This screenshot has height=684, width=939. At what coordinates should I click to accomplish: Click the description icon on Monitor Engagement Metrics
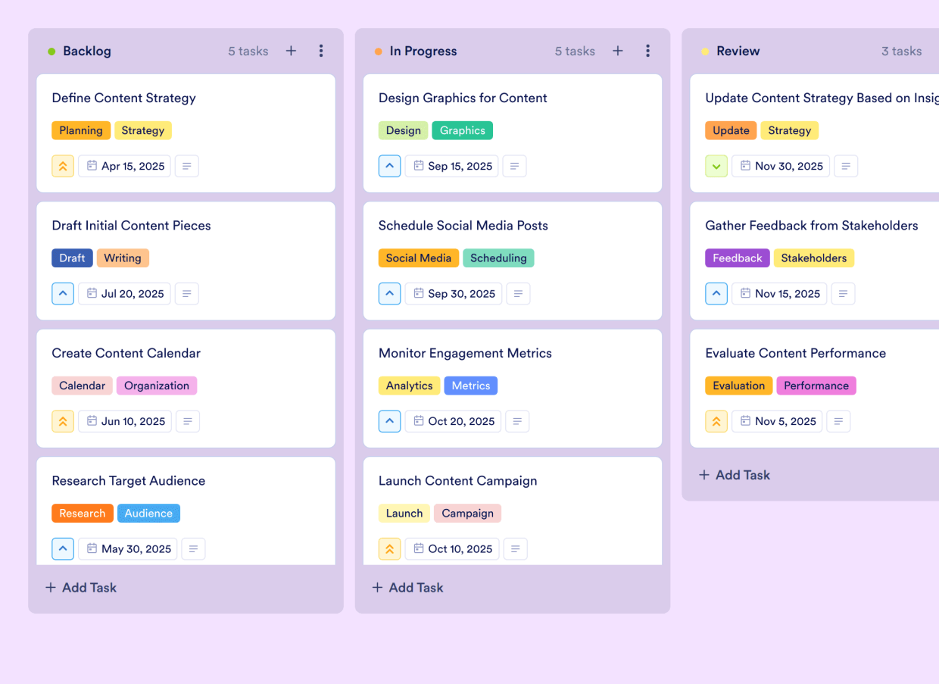tap(518, 421)
